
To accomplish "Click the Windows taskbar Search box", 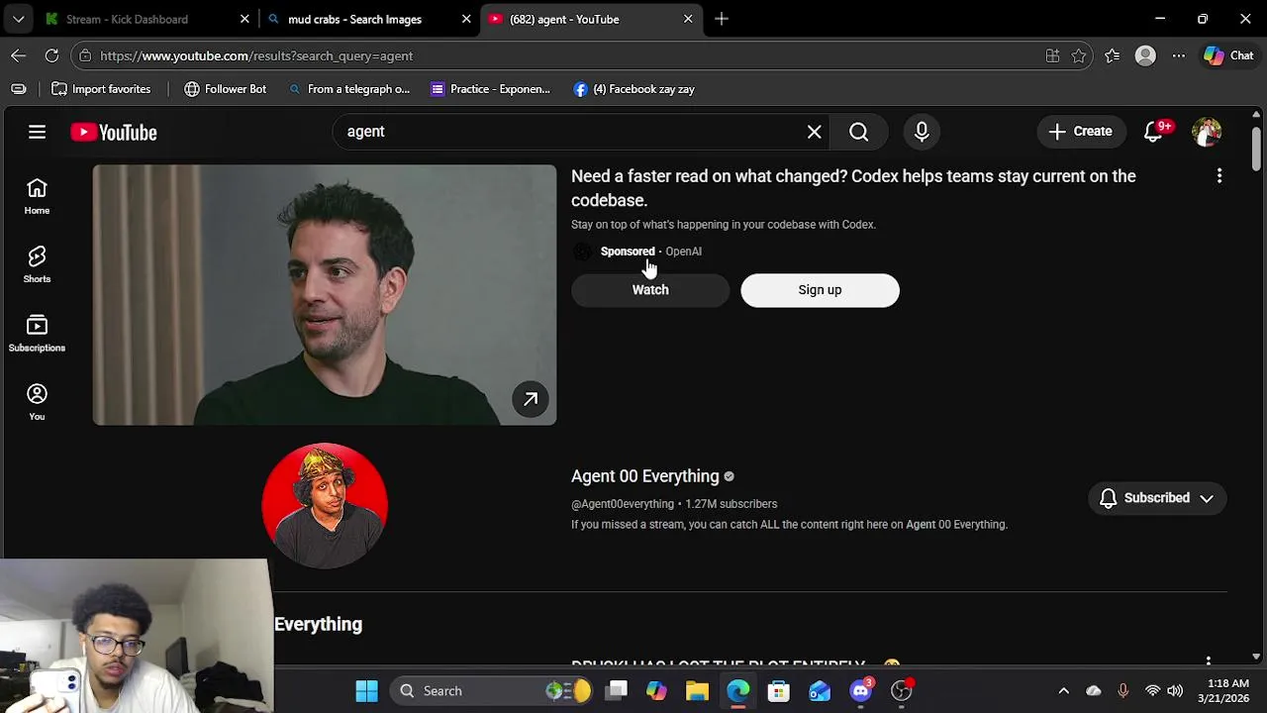I will [x=492, y=690].
